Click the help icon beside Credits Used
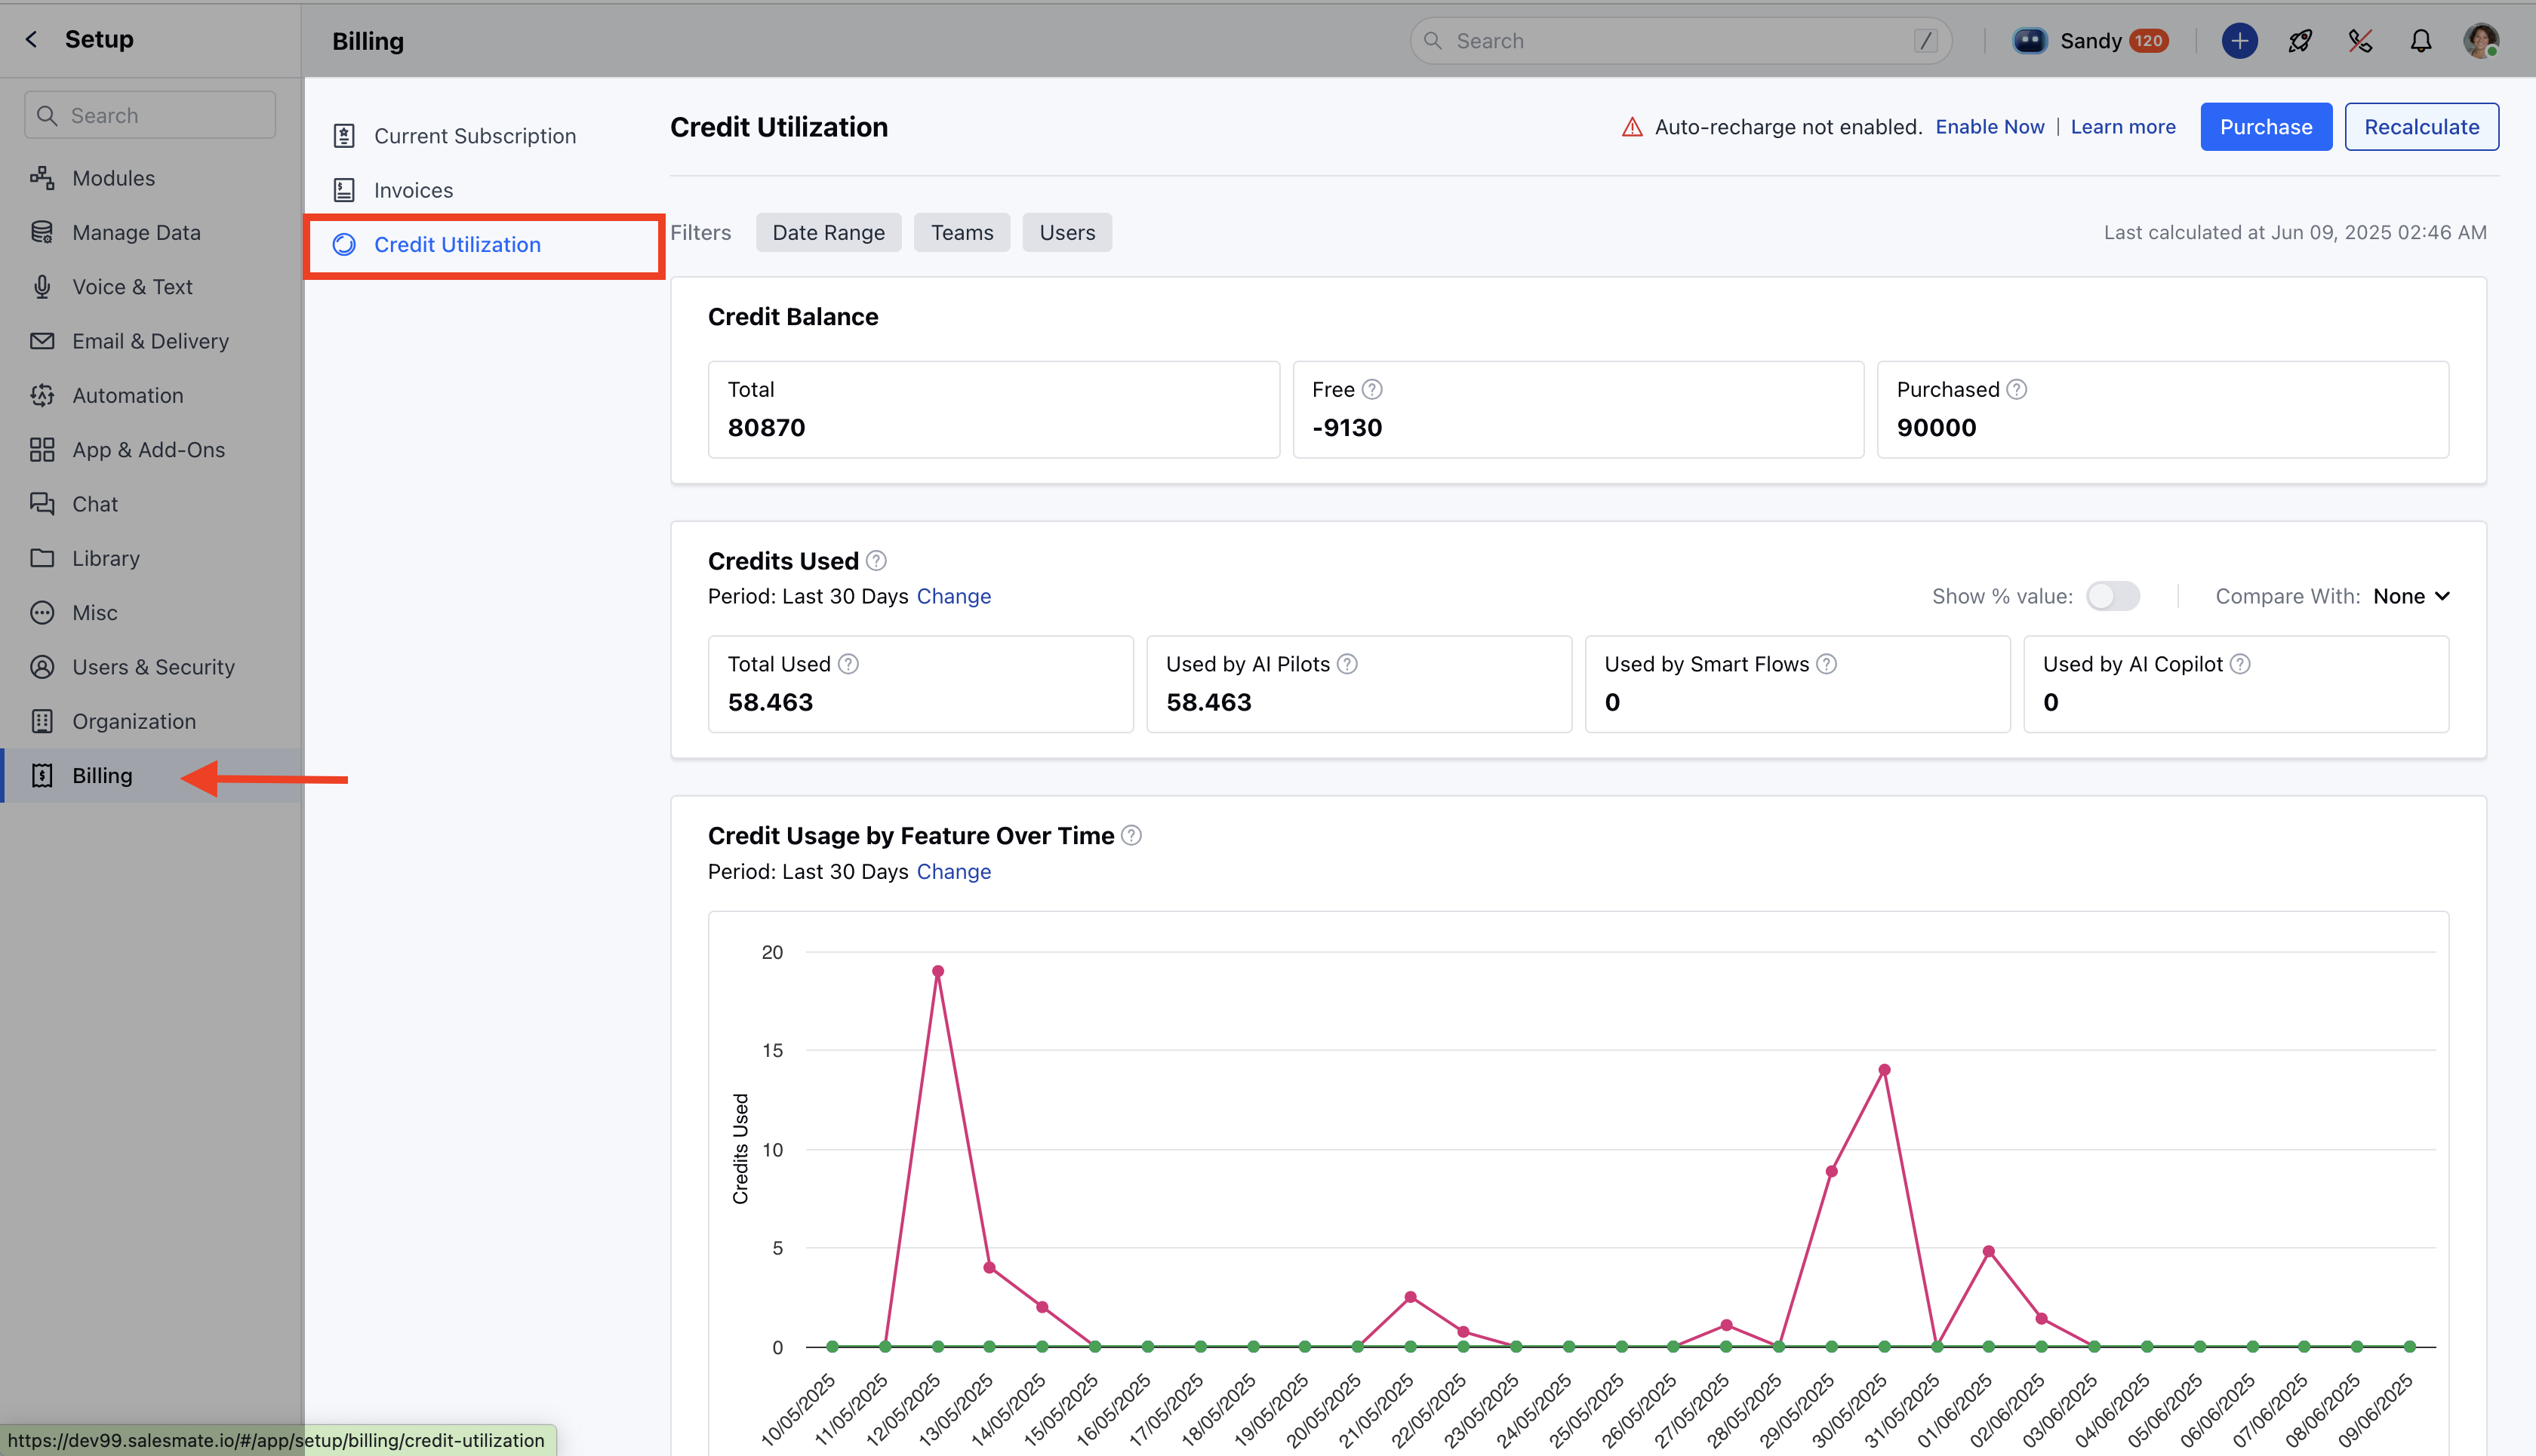2536x1456 pixels. 876,561
